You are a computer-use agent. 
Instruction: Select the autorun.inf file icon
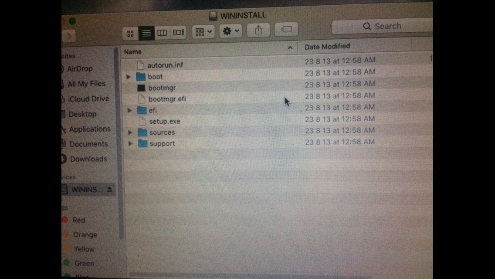pos(140,65)
